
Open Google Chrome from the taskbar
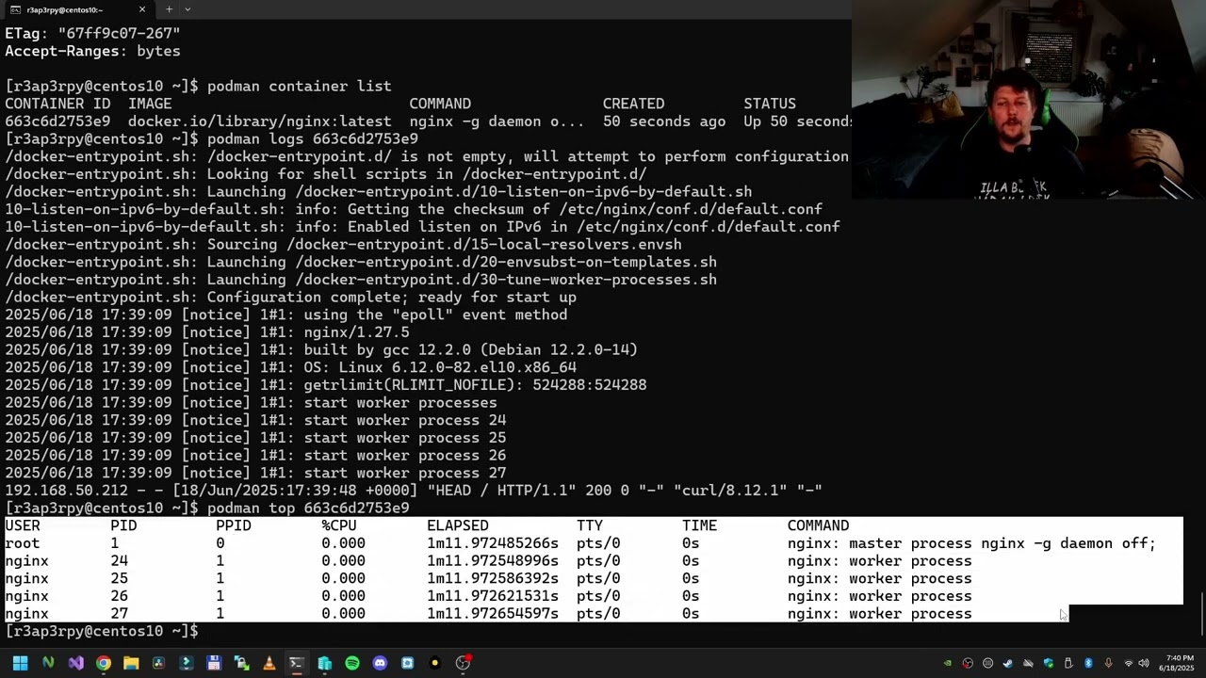click(104, 663)
